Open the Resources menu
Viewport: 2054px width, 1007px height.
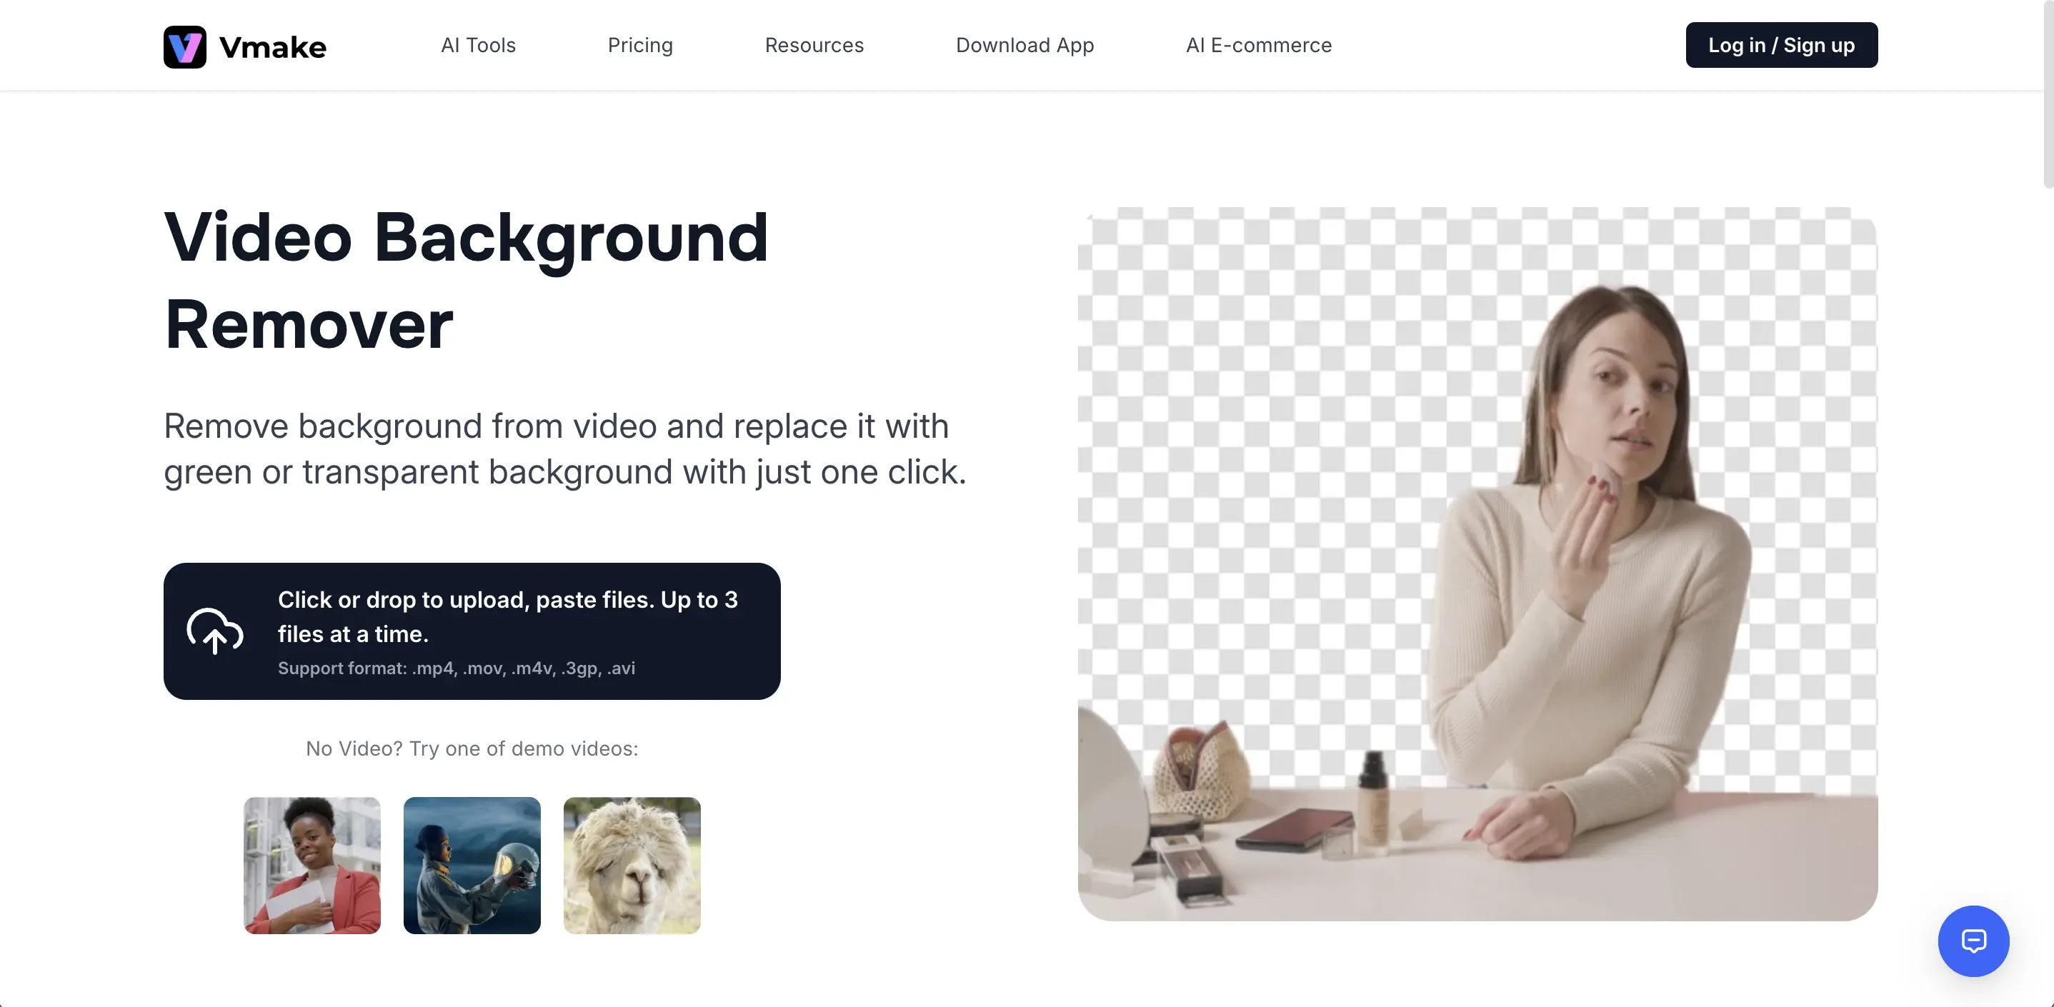tap(814, 46)
